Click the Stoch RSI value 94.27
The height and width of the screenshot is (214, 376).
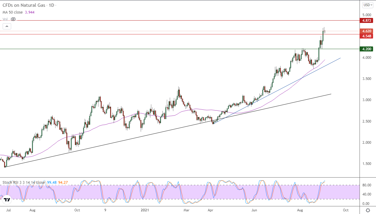point(63,182)
